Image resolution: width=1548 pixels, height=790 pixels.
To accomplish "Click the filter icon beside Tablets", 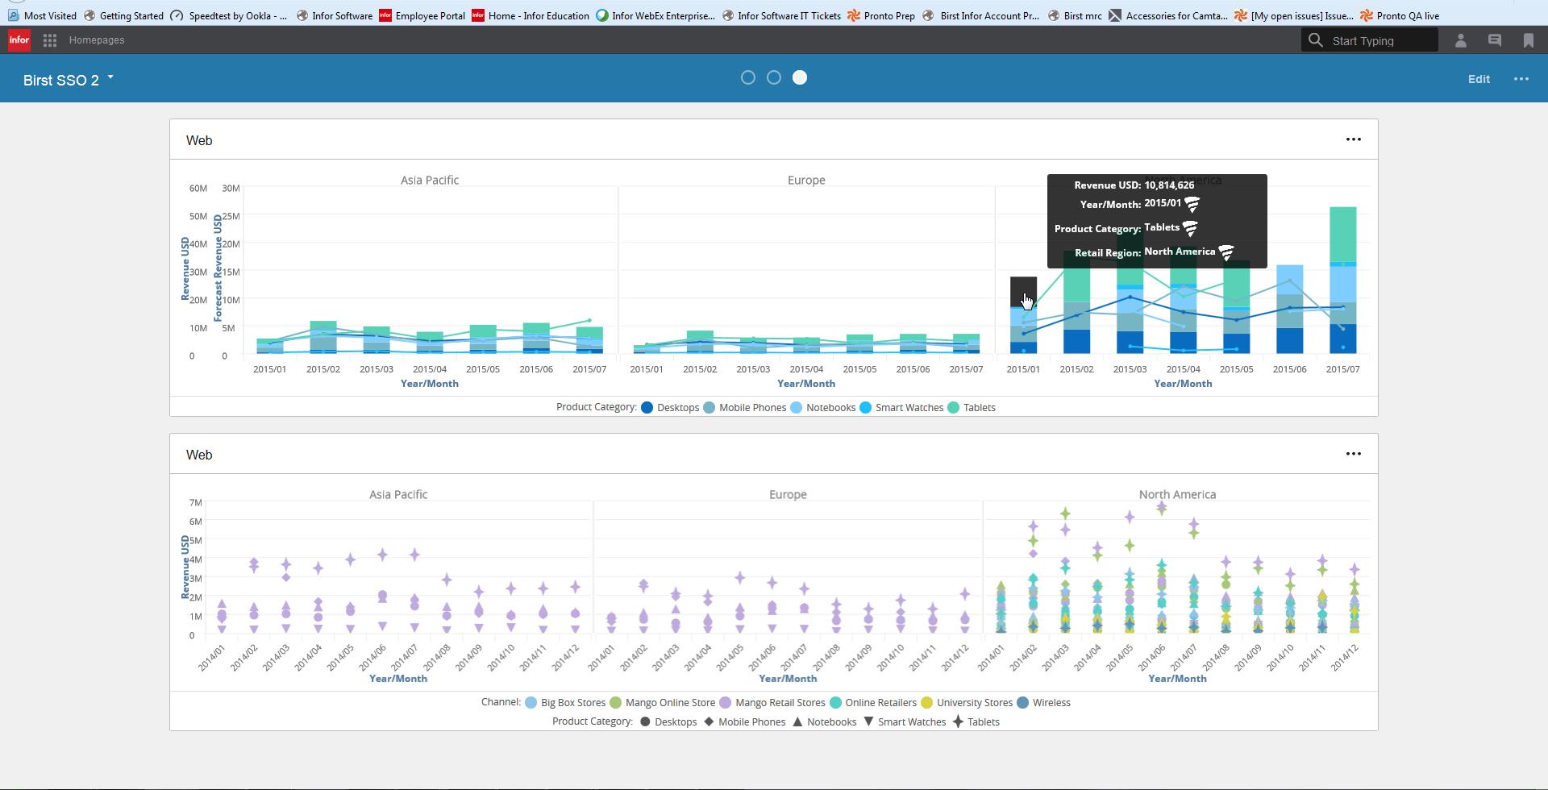I will 1190,229.
